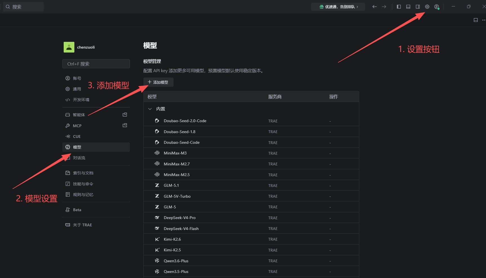Open the MCP settings section
This screenshot has height=278, width=486.
[96, 126]
